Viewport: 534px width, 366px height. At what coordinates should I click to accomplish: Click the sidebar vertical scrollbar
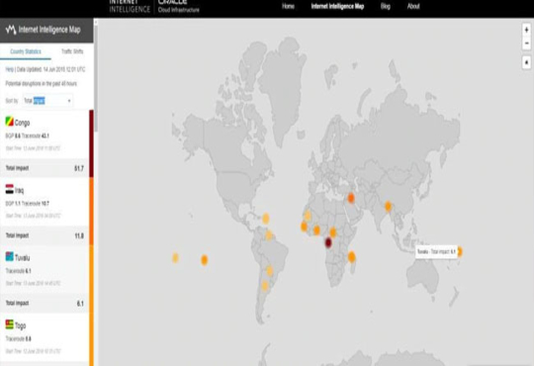(x=96, y=78)
